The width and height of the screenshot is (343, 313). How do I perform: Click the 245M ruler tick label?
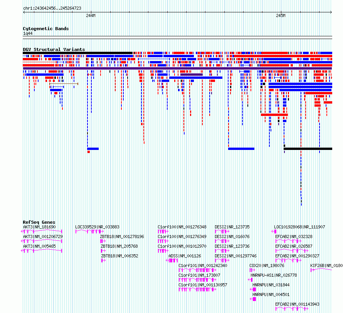(x=281, y=15)
